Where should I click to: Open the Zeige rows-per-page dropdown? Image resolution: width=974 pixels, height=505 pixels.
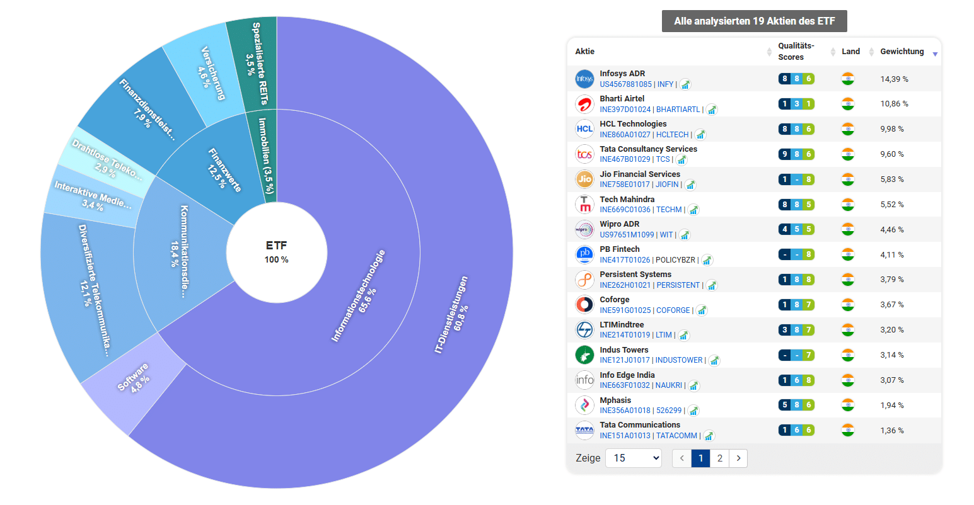pos(634,458)
